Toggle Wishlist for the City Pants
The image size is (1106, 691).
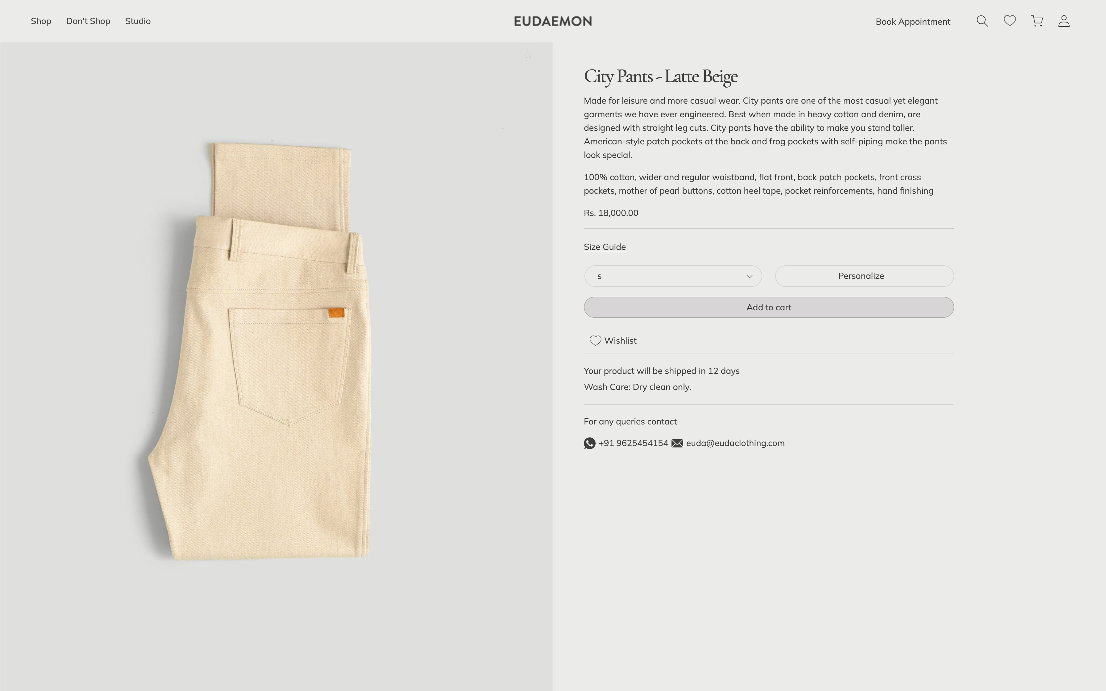pos(613,340)
